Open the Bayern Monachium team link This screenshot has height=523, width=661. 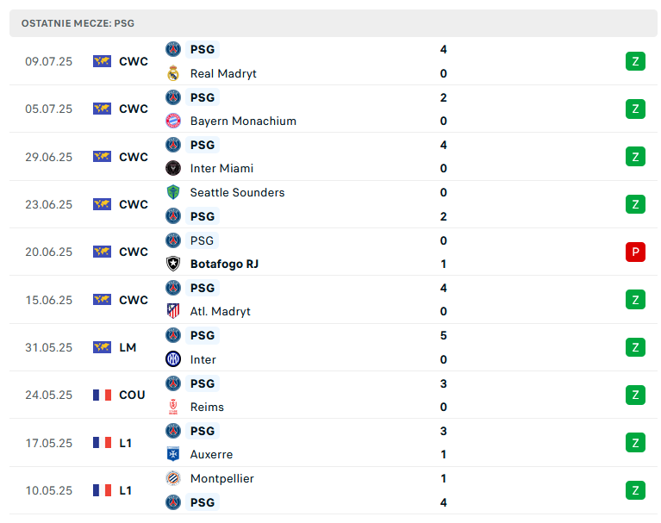[x=243, y=121]
